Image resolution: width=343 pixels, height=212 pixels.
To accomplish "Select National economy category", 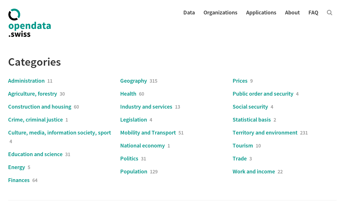I will pos(142,146).
